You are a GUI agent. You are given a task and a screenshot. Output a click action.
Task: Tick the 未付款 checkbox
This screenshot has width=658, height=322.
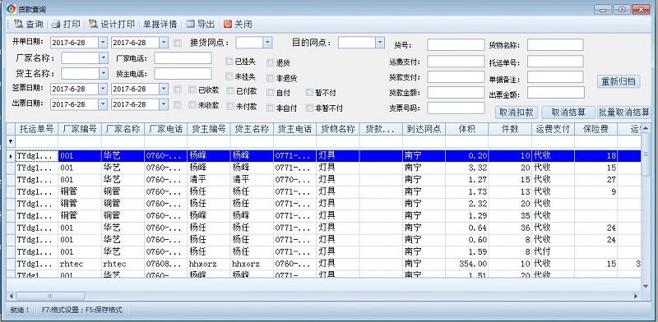[230, 106]
